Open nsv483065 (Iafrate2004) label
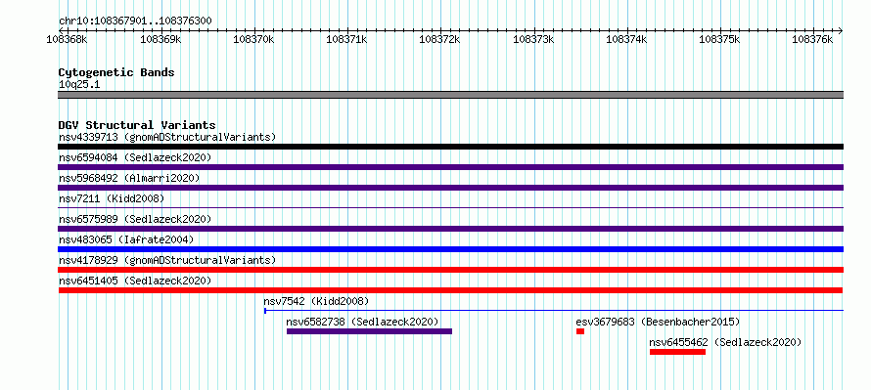871x390 pixels. [126, 239]
